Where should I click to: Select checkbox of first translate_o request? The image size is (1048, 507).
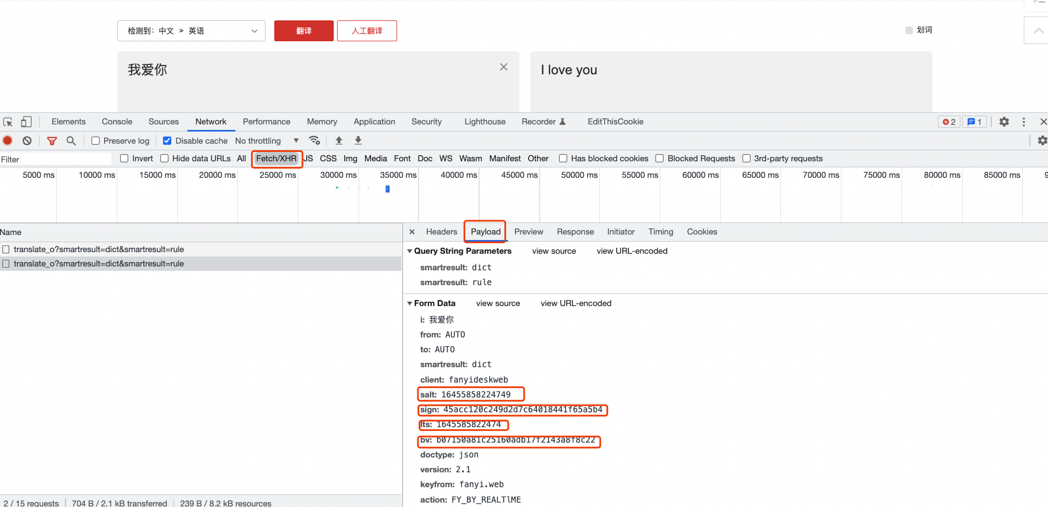click(6, 249)
